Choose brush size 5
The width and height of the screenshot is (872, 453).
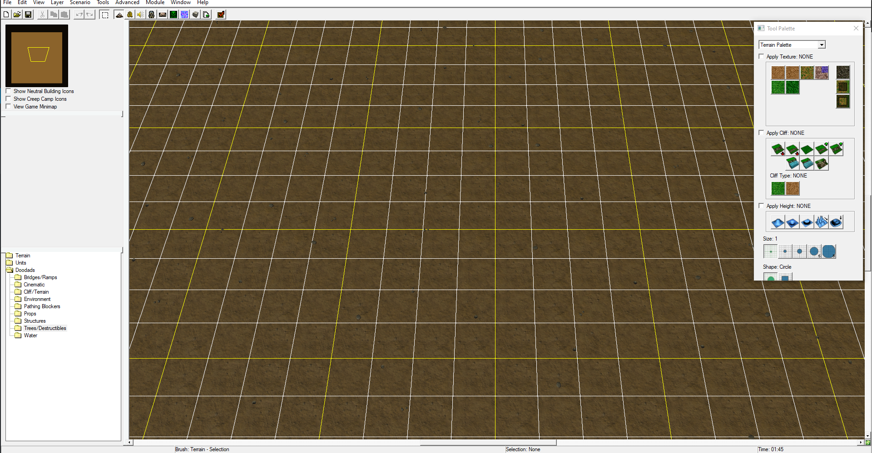814,251
